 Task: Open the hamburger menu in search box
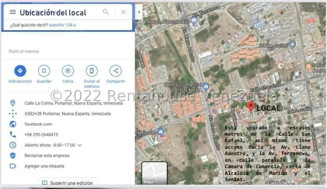click(x=13, y=12)
